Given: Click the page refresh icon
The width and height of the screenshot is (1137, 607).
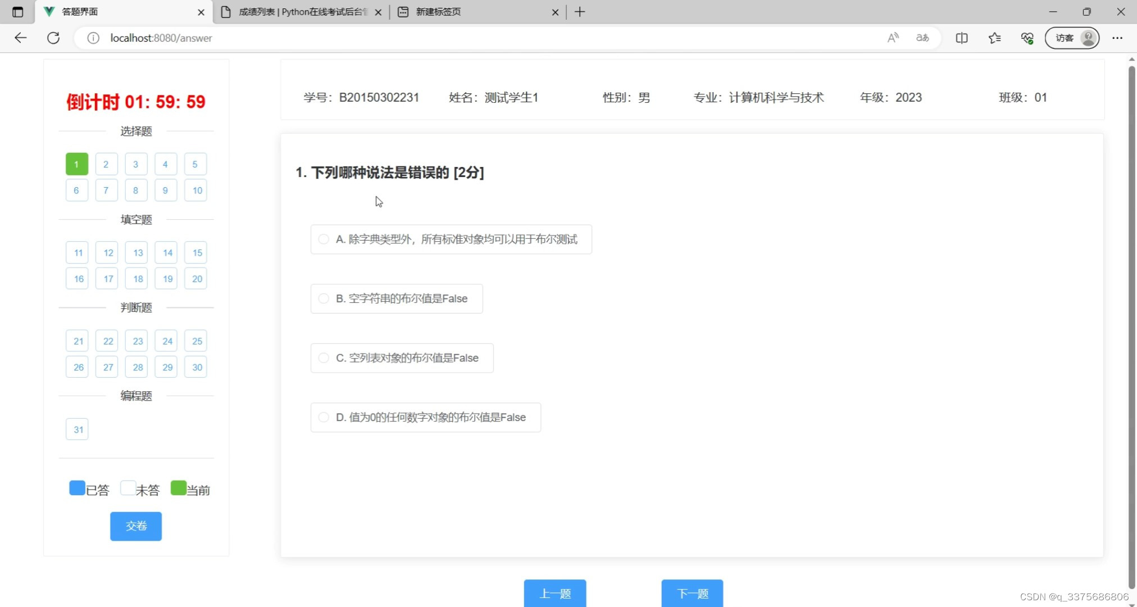Looking at the screenshot, I should coord(53,38).
